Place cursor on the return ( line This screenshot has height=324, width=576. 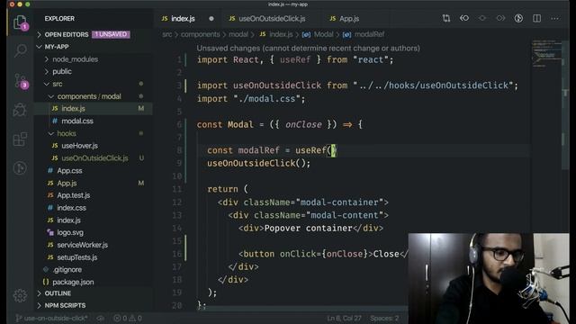click(228, 189)
